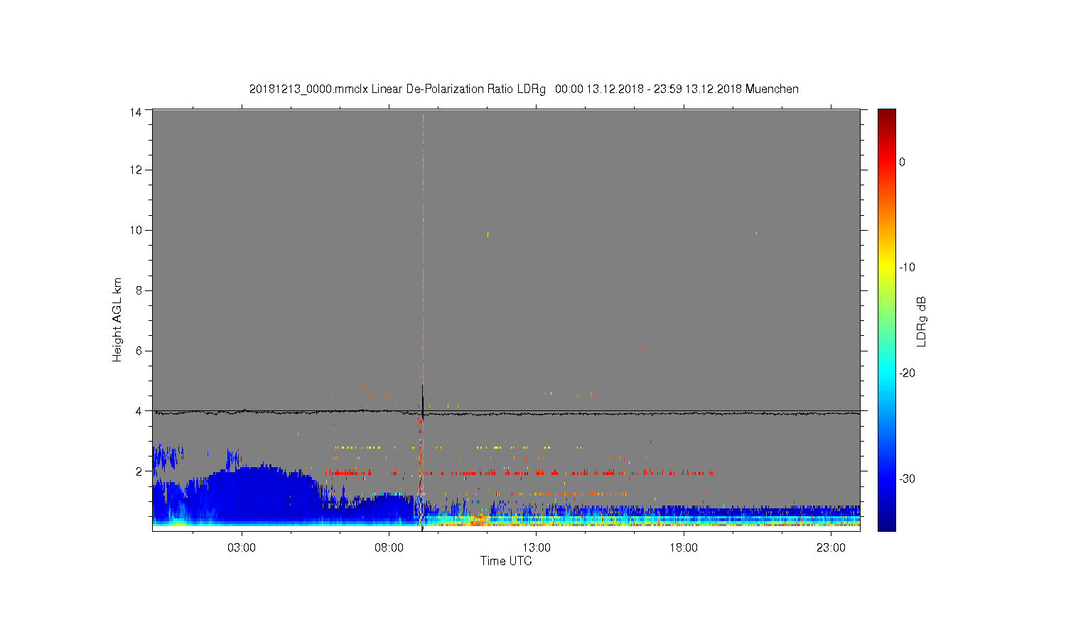The width and height of the screenshot is (1066, 639).
Task: Click the height axis label 10
Action: click(135, 230)
